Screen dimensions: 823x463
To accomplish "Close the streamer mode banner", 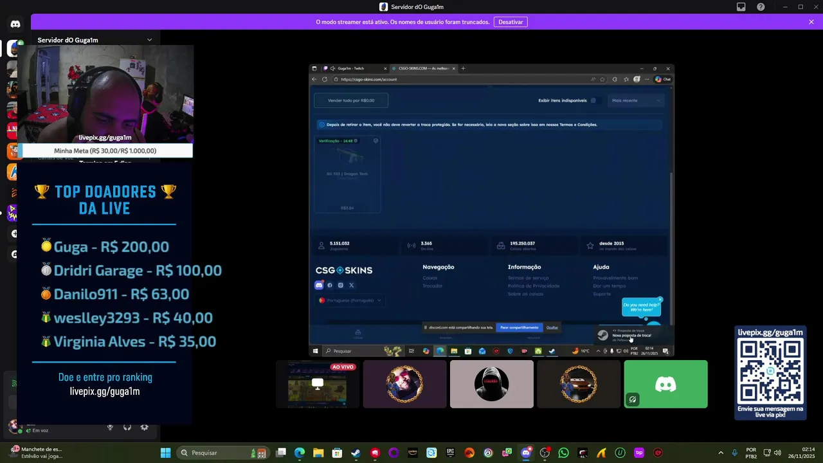I will click(811, 22).
